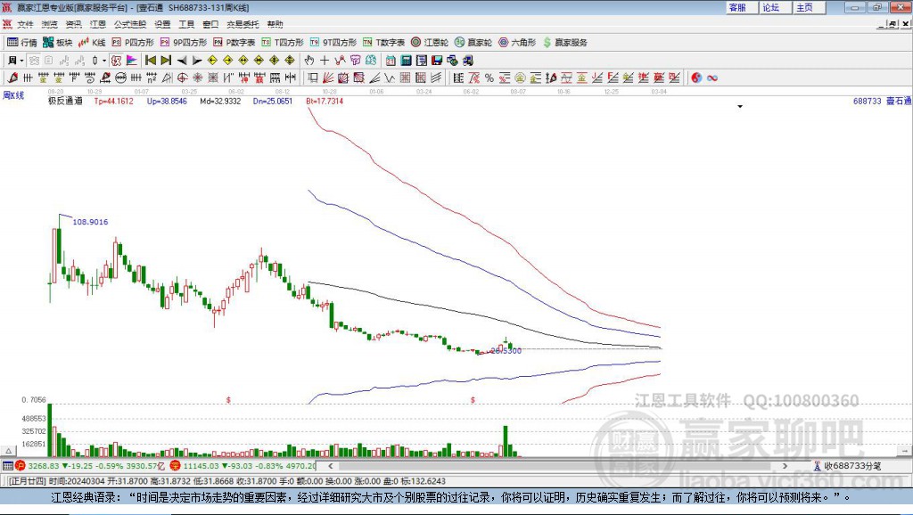Select the zigzag wave line tool
The image size is (913, 515).
(391, 78)
